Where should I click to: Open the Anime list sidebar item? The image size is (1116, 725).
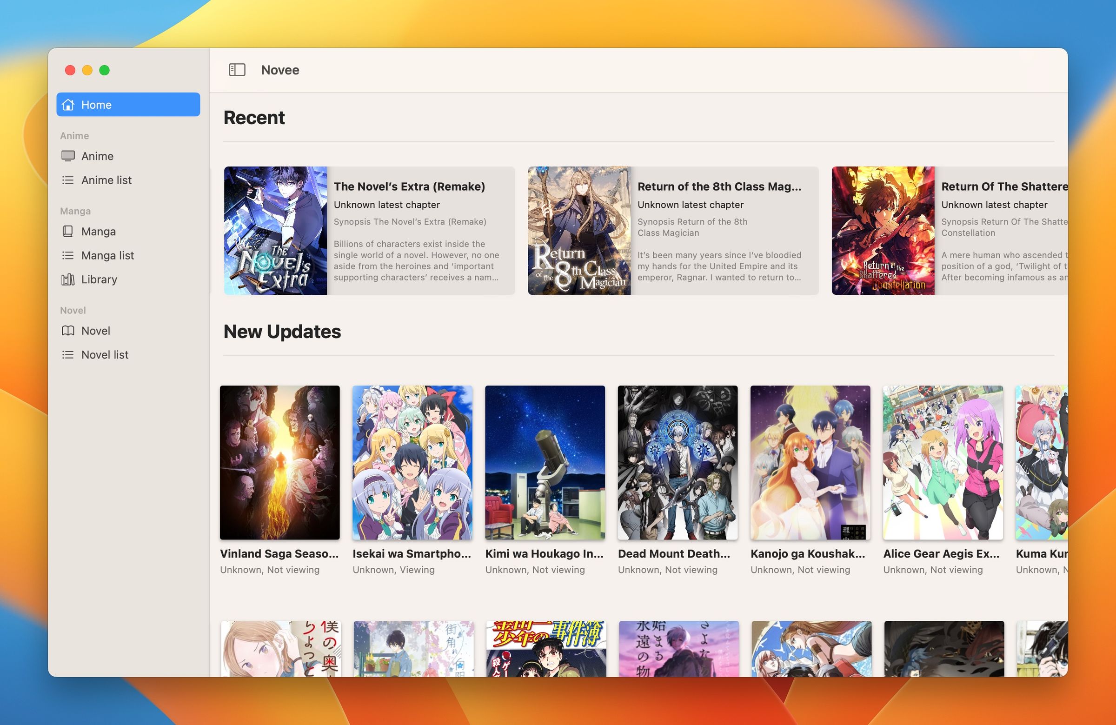click(x=106, y=180)
